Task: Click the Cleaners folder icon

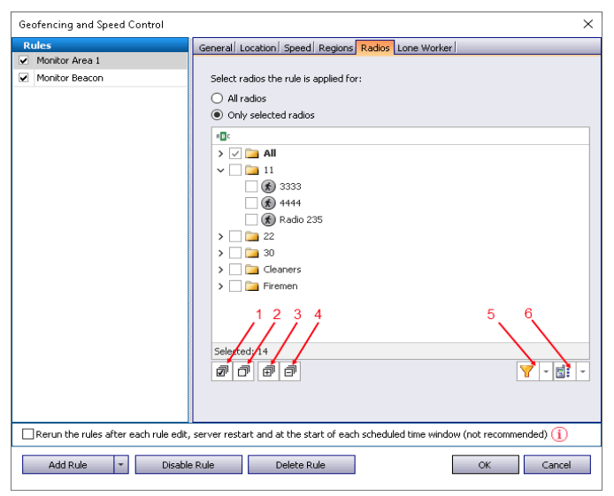Action: click(252, 269)
